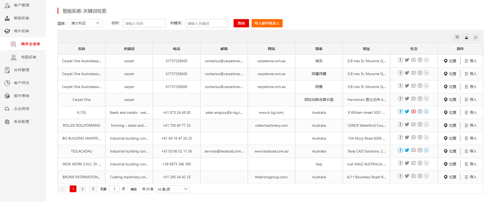Click 确定 page jump button
The image size is (495, 202).
click(x=134, y=189)
